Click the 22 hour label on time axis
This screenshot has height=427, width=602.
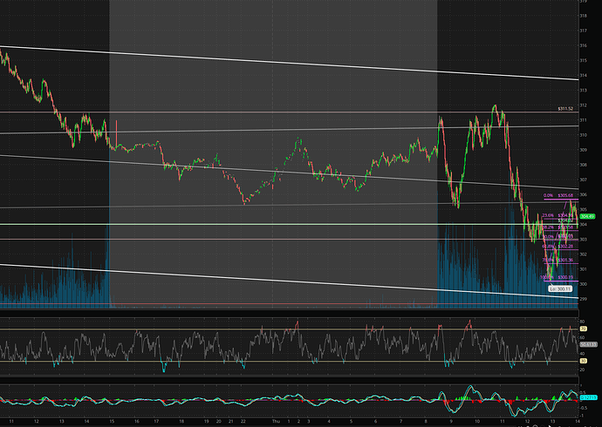pyautogui.click(x=243, y=421)
